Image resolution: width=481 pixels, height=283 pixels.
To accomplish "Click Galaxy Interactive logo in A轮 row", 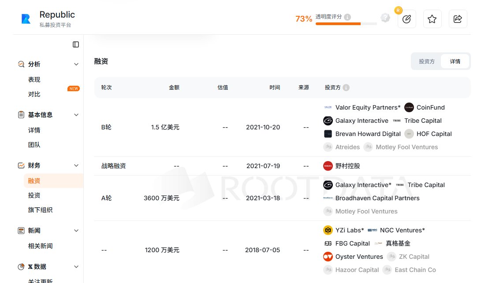I will (x=328, y=185).
